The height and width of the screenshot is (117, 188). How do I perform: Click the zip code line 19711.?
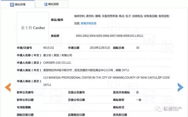(47, 85)
